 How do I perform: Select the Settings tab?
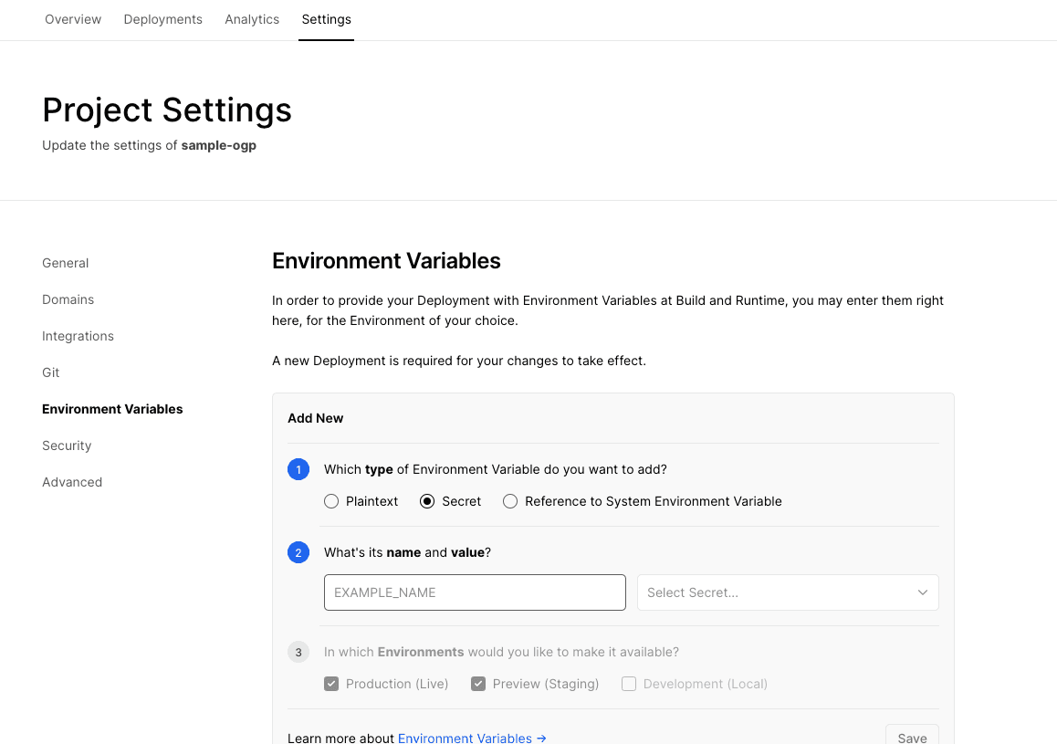(x=326, y=19)
